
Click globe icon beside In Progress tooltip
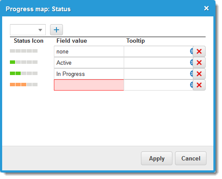[x=191, y=74]
